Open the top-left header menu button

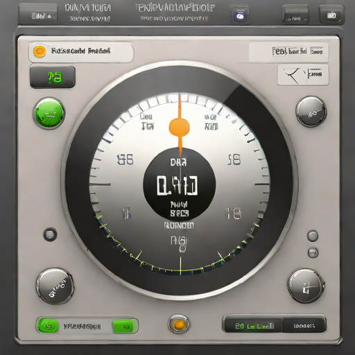pyautogui.click(x=37, y=15)
